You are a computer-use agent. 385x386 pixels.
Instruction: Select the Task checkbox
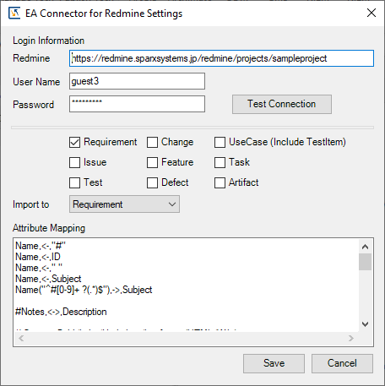tap(220, 162)
